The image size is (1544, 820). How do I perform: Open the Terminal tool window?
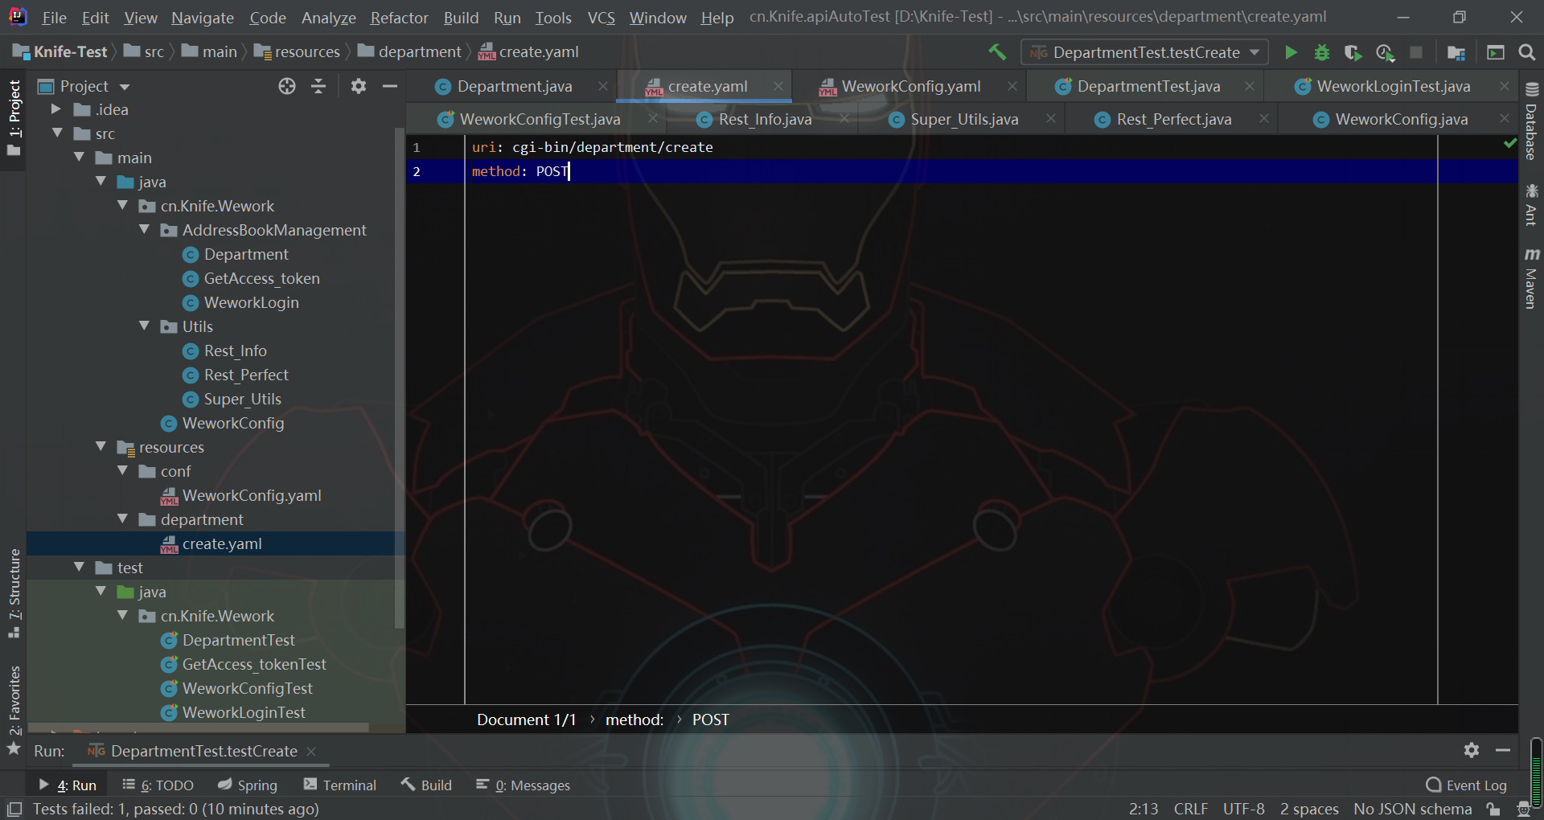click(339, 785)
